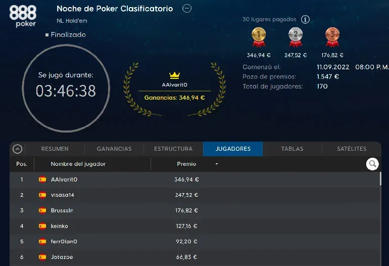Click the Ganancias: 346,94 € winner text
The height and width of the screenshot is (266, 389).
[174, 98]
